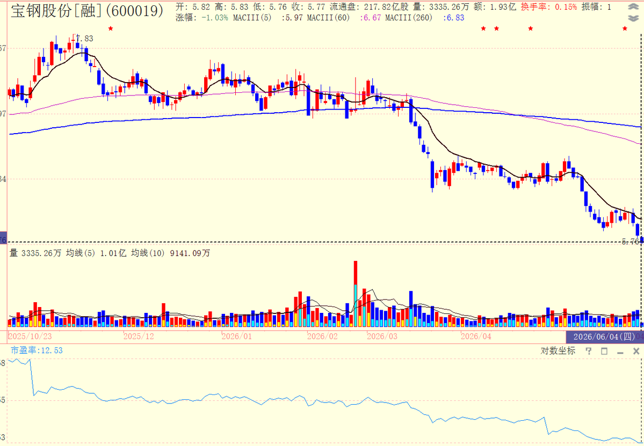Click the stock title 宝钢股份[融](600019)

86,11
